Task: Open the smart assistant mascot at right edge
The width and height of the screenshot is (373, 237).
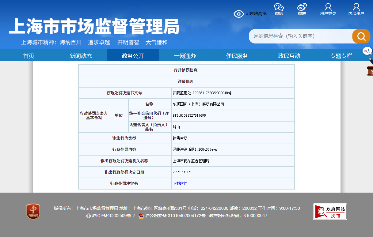Action: point(368,61)
